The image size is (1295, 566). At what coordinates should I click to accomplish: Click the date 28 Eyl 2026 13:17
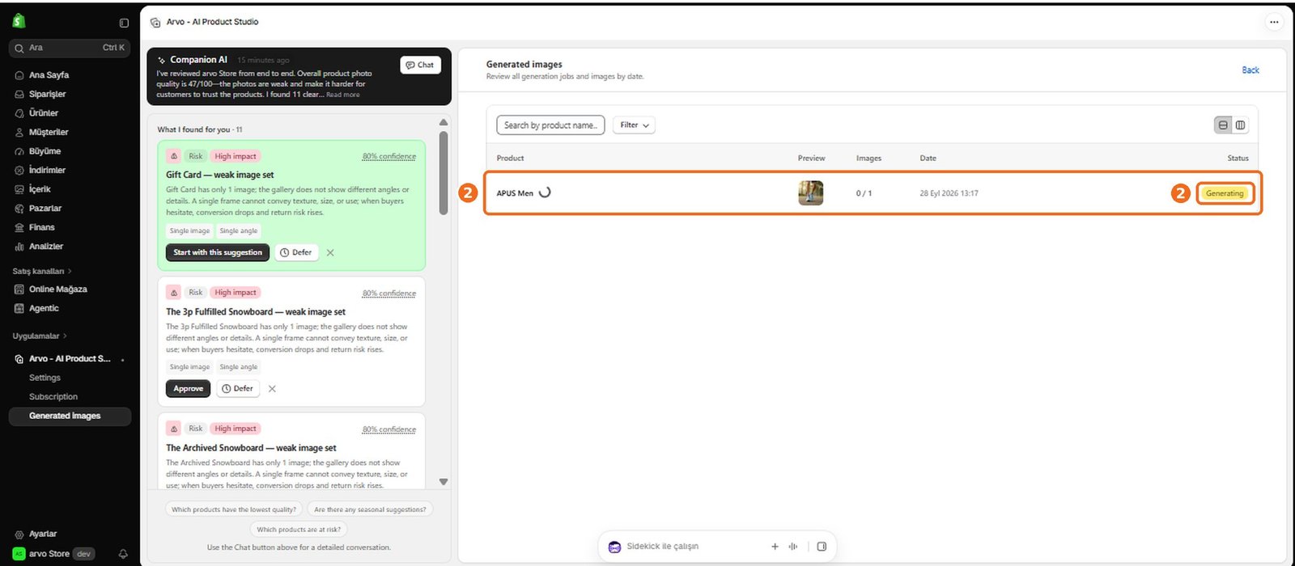point(949,193)
